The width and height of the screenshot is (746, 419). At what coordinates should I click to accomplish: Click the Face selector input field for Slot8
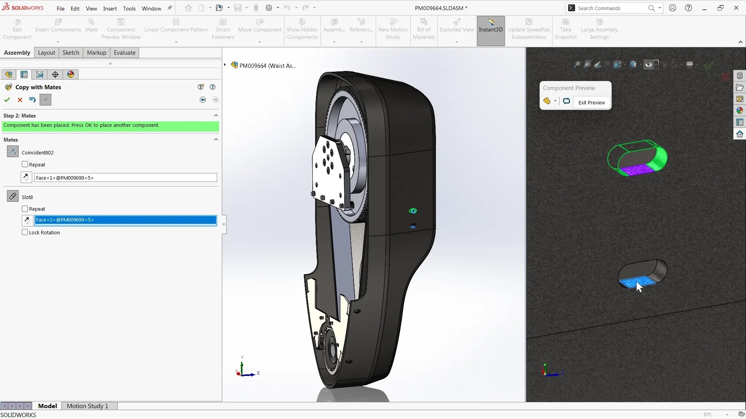click(x=125, y=220)
